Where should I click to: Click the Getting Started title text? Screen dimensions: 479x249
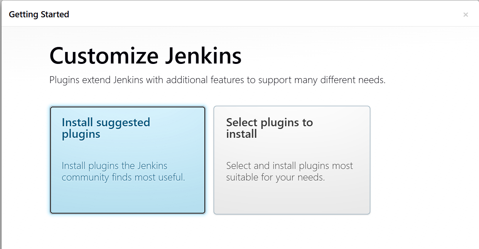39,15
